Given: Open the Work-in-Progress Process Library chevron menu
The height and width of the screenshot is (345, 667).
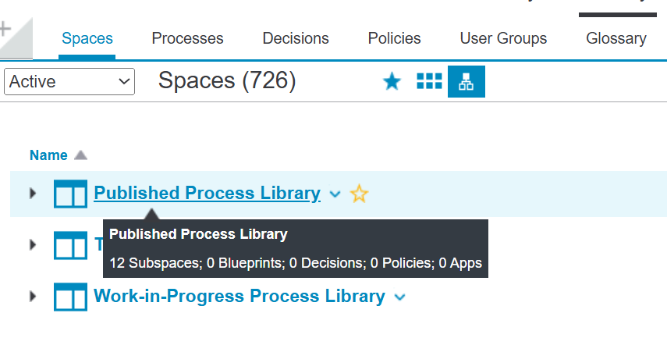Looking at the screenshot, I should click(x=400, y=297).
